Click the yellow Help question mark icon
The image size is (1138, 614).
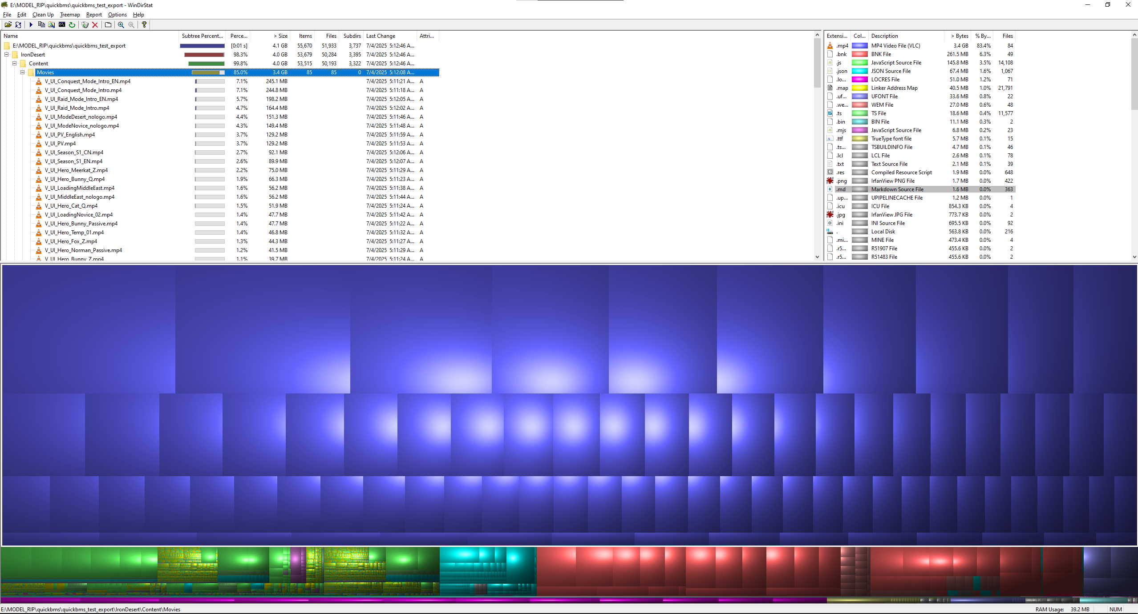pyautogui.click(x=144, y=25)
